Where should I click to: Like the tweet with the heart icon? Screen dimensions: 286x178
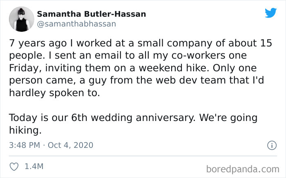14,167
